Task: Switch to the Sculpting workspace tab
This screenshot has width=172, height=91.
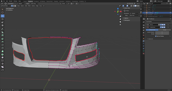Action: click(36, 1)
